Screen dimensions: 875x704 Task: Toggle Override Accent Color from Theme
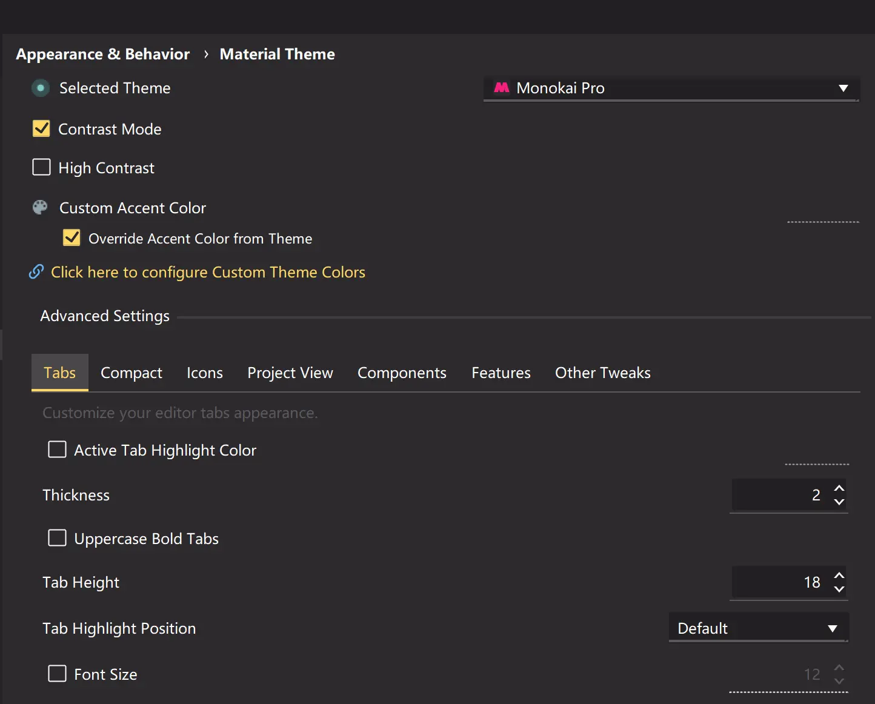[72, 237]
